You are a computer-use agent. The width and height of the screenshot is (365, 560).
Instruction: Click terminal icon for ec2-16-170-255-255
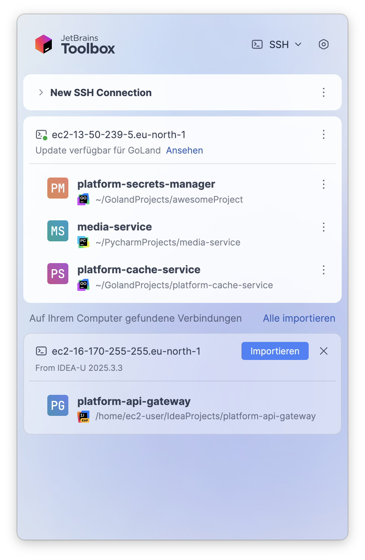[41, 351]
